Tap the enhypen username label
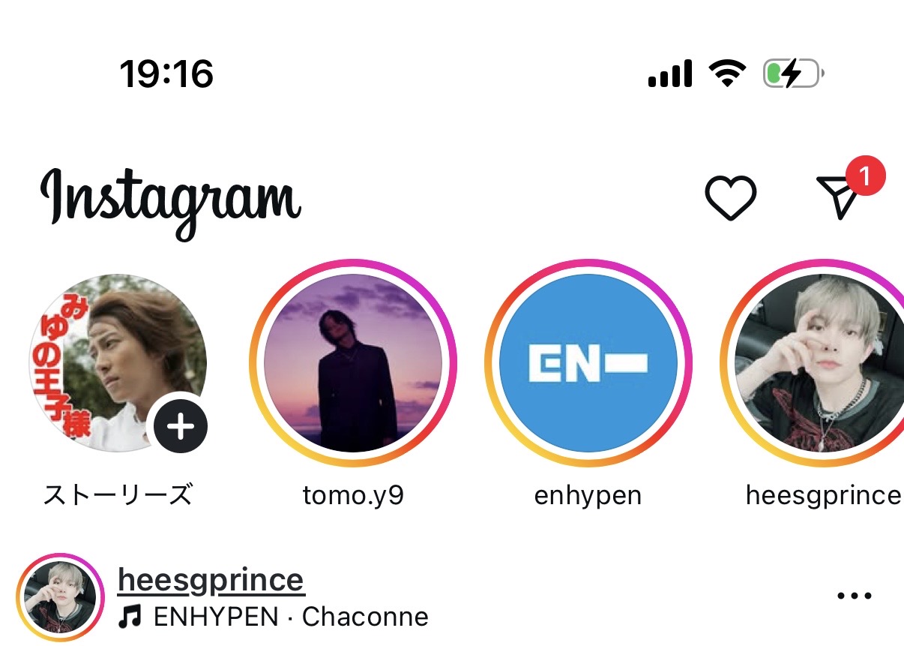This screenshot has height=646, width=904. [588, 495]
